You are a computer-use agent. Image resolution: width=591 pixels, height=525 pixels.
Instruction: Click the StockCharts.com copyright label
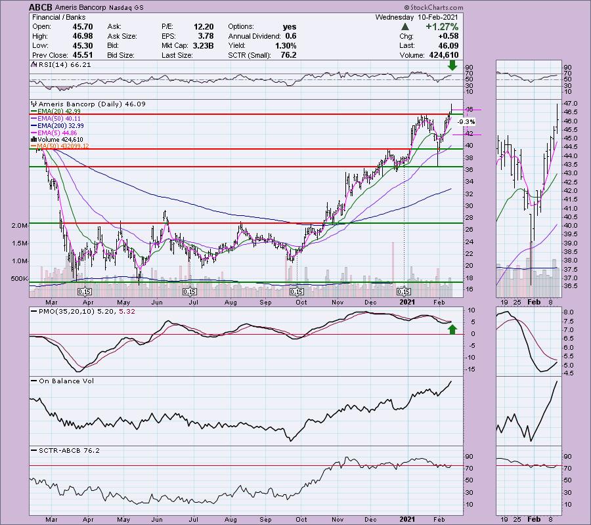pyautogui.click(x=434, y=7)
